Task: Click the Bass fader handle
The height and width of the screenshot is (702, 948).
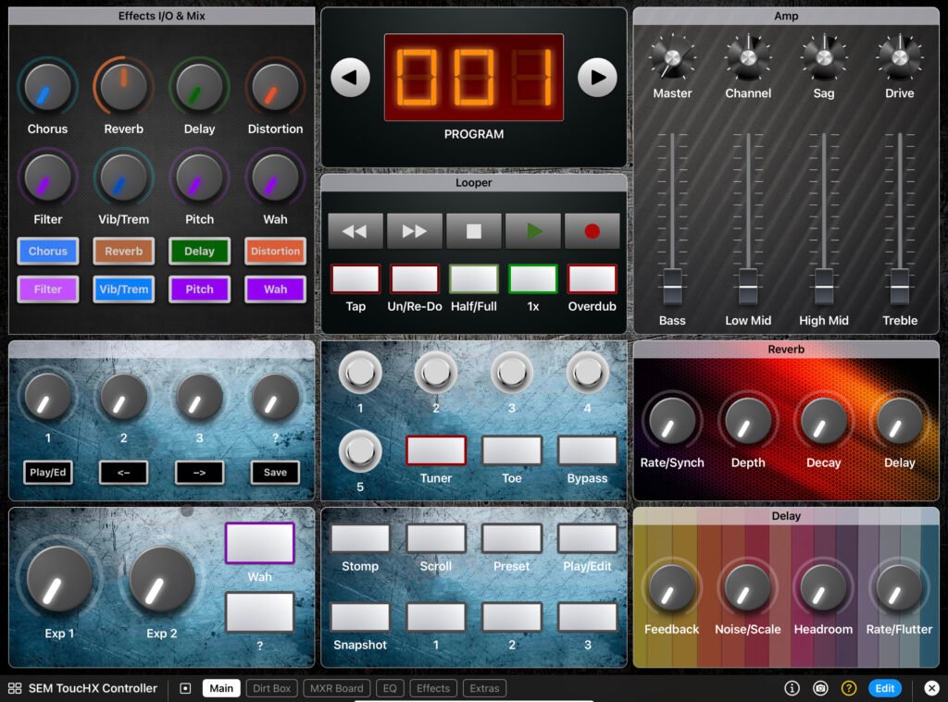Action: click(x=672, y=287)
